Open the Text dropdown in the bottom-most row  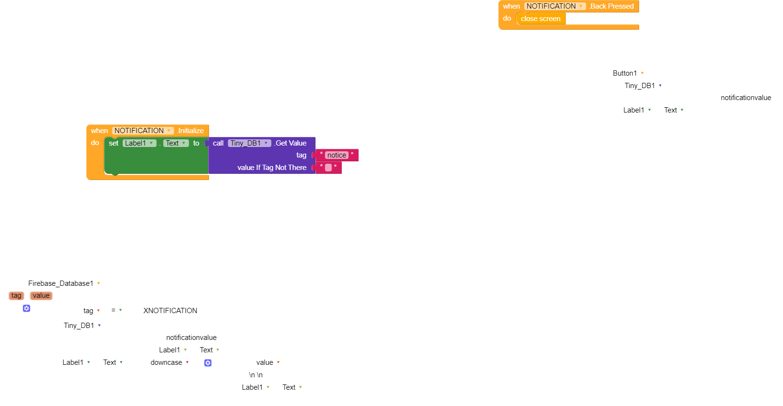(292, 387)
